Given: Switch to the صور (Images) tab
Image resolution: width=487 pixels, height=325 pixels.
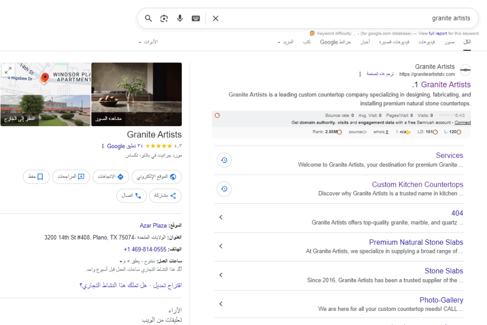Looking at the screenshot, I should click(450, 42).
